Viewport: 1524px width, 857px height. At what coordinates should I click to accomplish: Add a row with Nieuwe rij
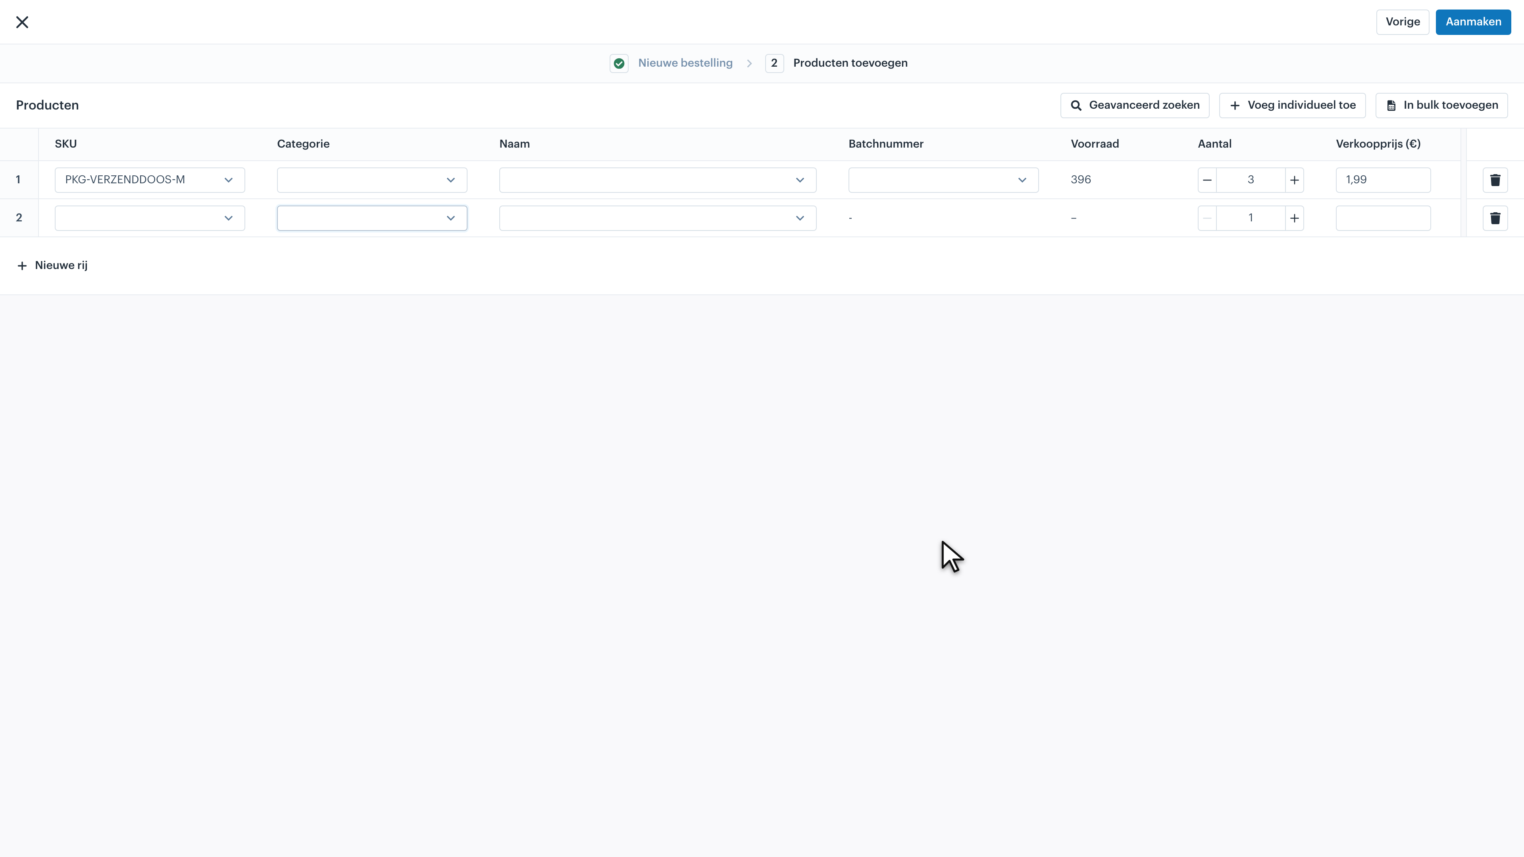(x=52, y=265)
